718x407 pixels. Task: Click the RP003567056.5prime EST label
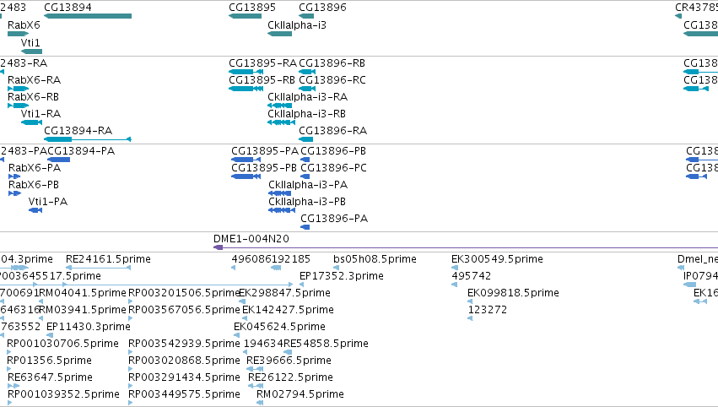point(184,310)
